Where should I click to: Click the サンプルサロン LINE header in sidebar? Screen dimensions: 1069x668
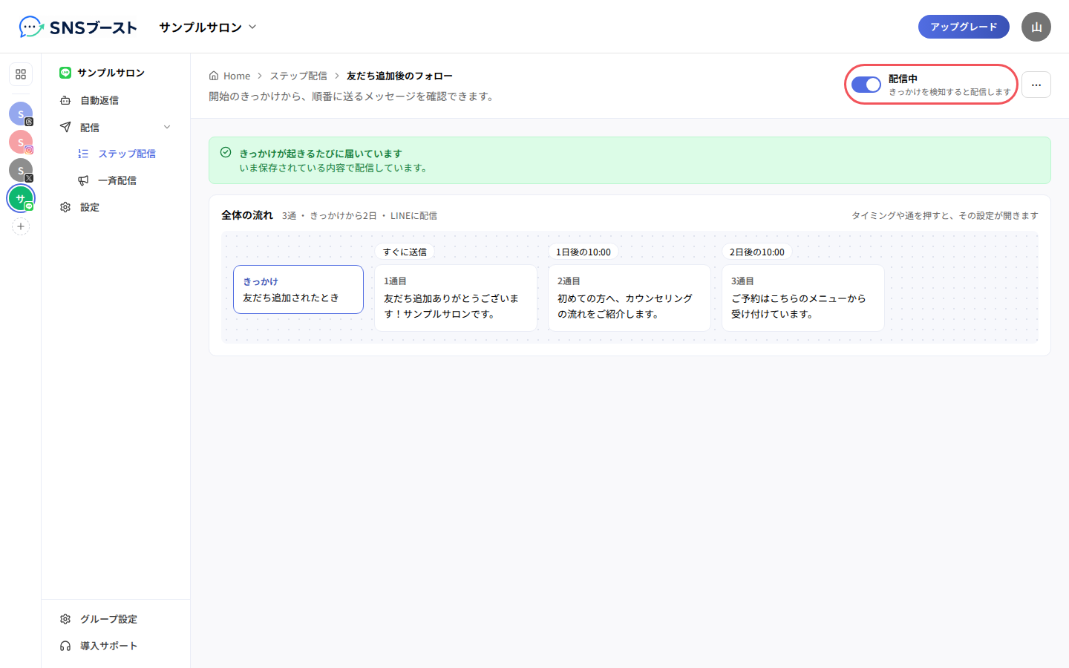(102, 73)
